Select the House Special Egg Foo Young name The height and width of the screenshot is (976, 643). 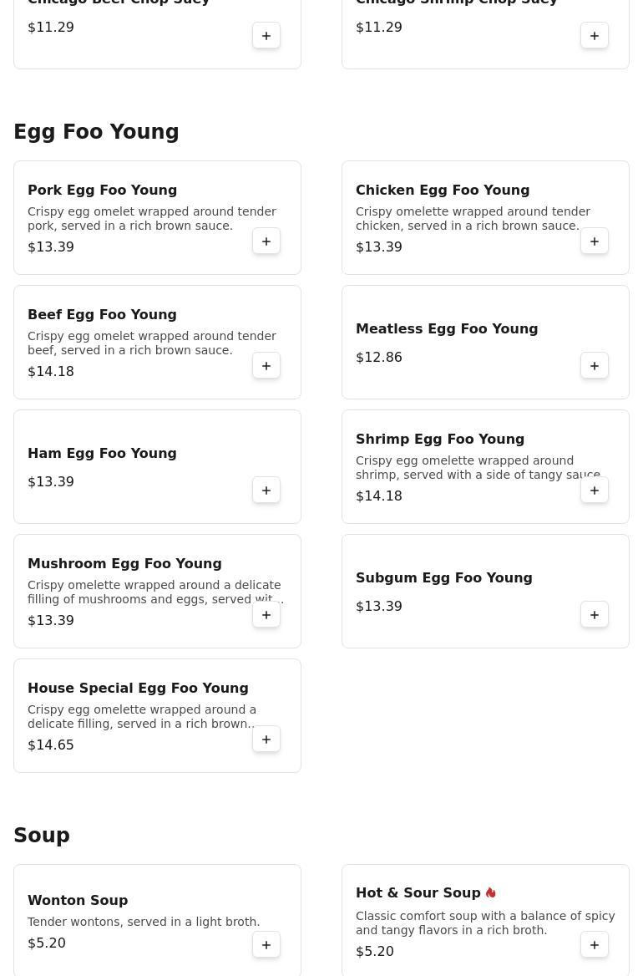[138, 689]
